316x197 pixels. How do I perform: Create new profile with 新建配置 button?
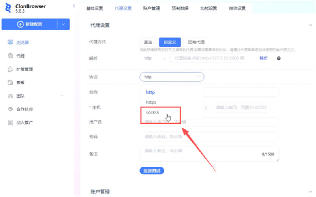coord(29,24)
